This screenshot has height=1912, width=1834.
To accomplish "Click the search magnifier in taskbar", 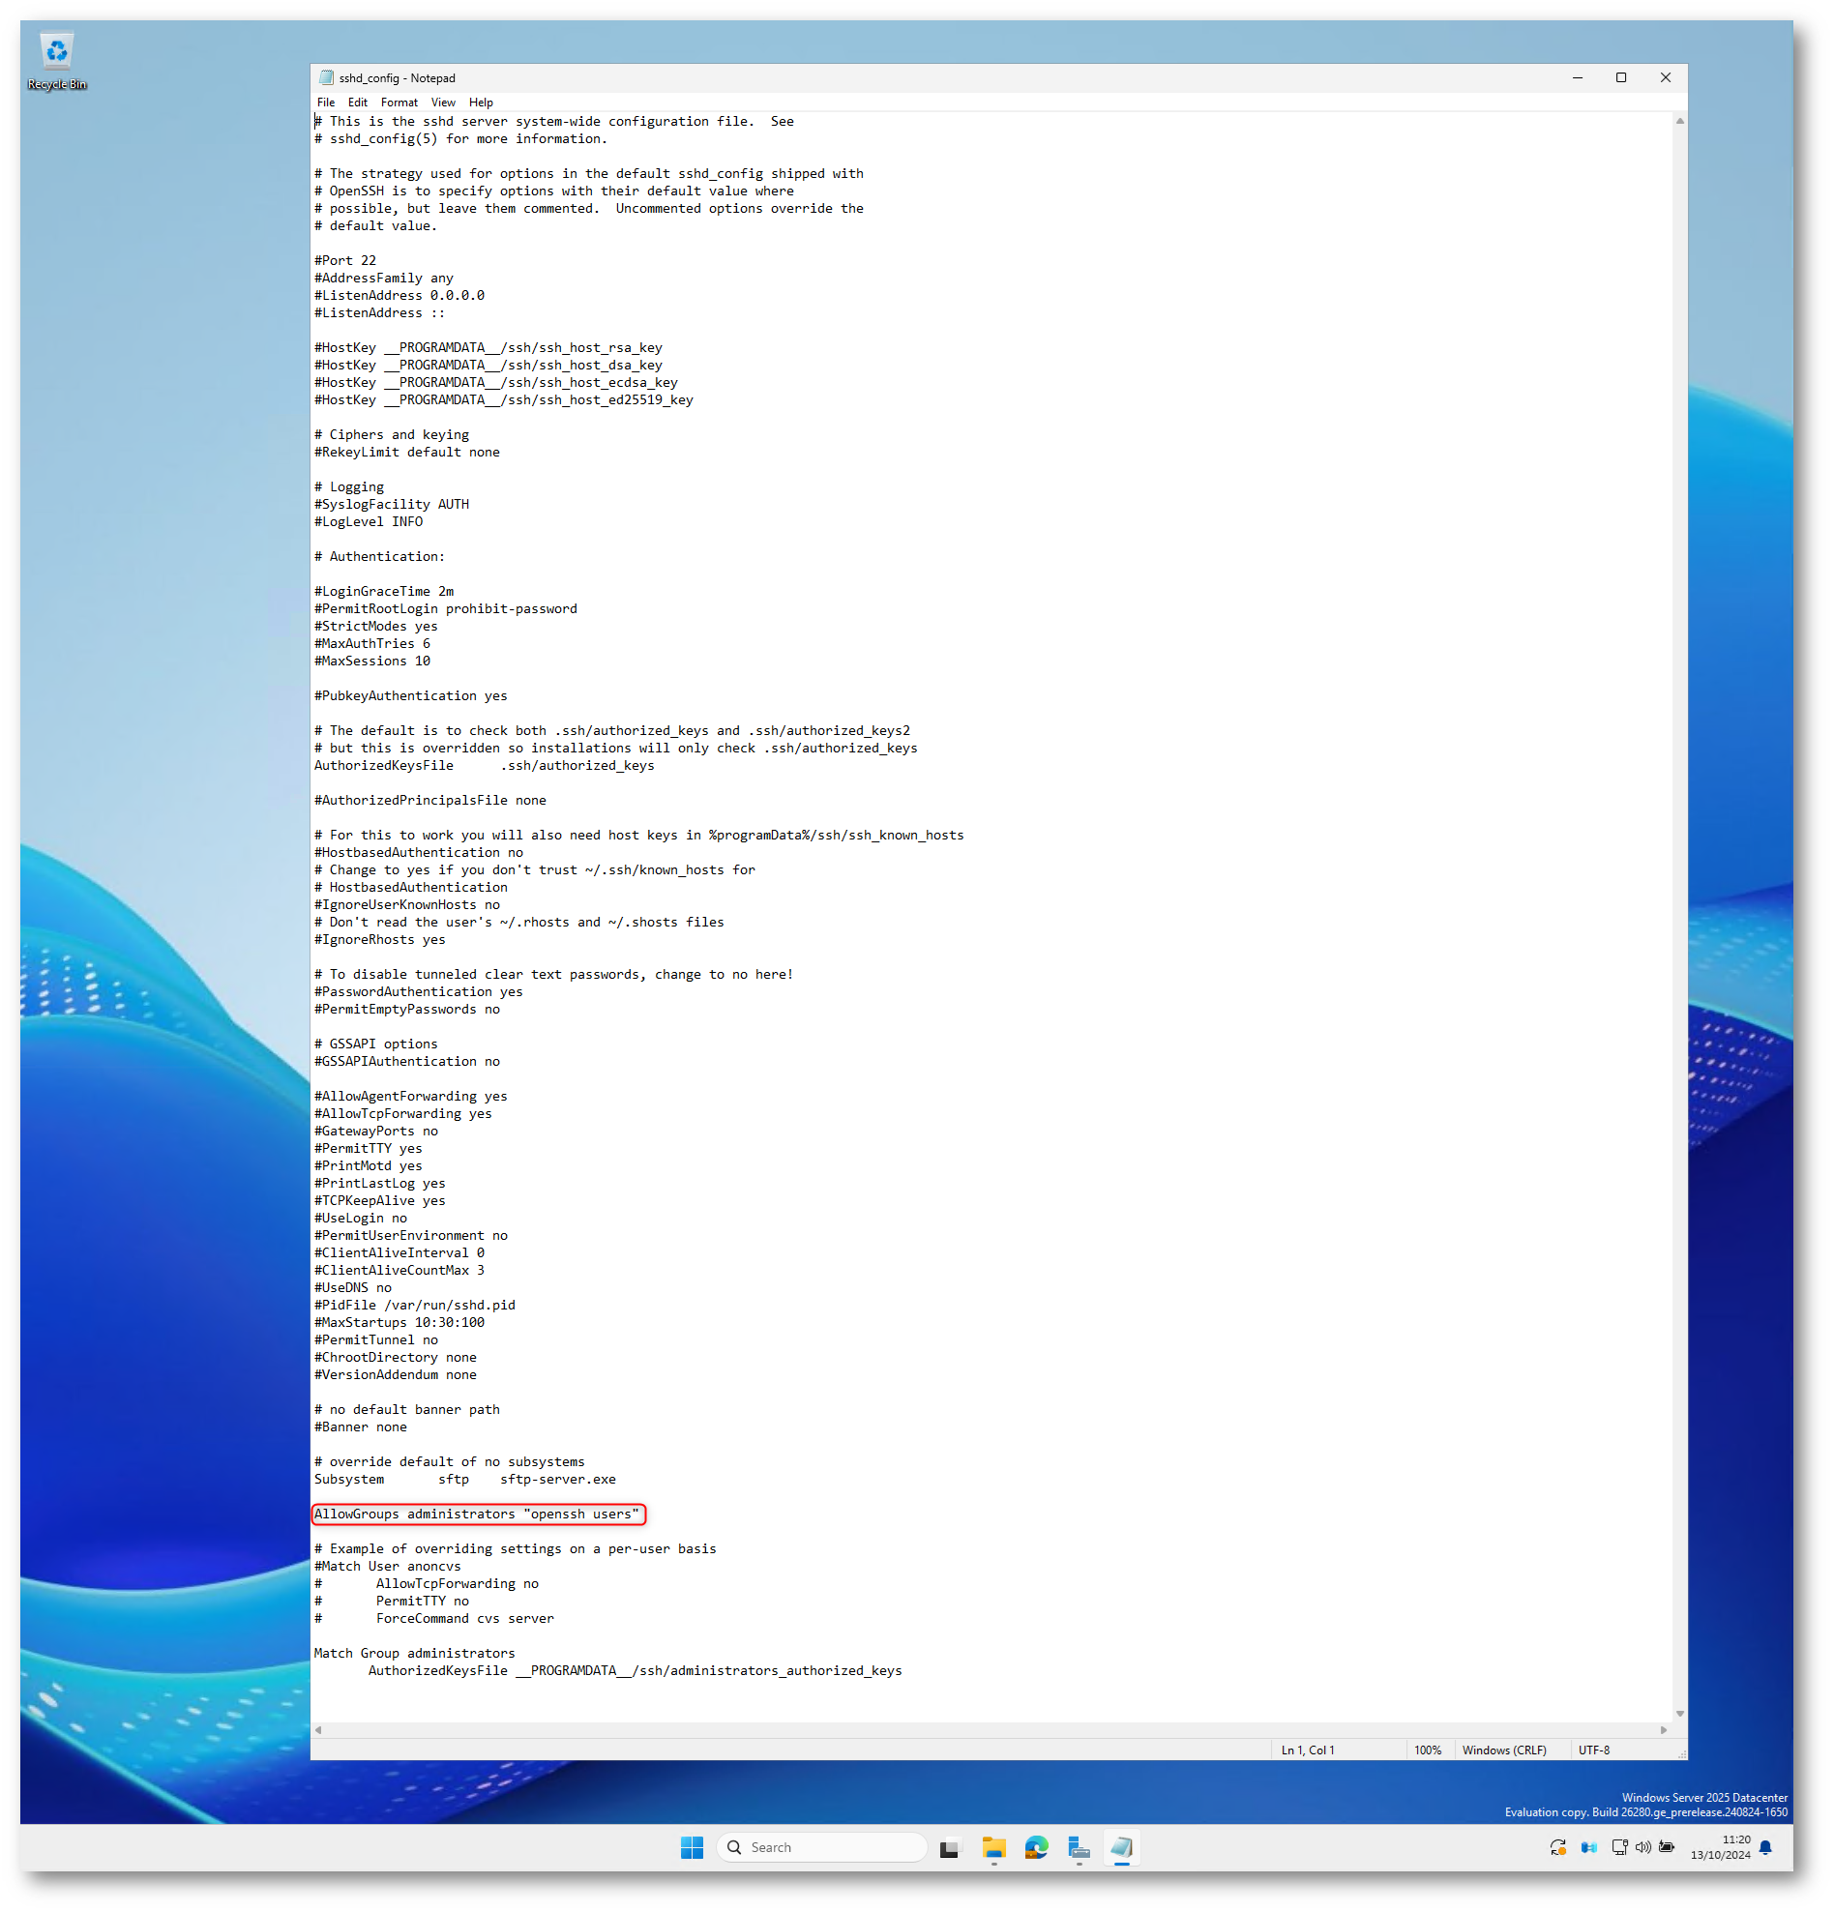I will [x=734, y=1847].
